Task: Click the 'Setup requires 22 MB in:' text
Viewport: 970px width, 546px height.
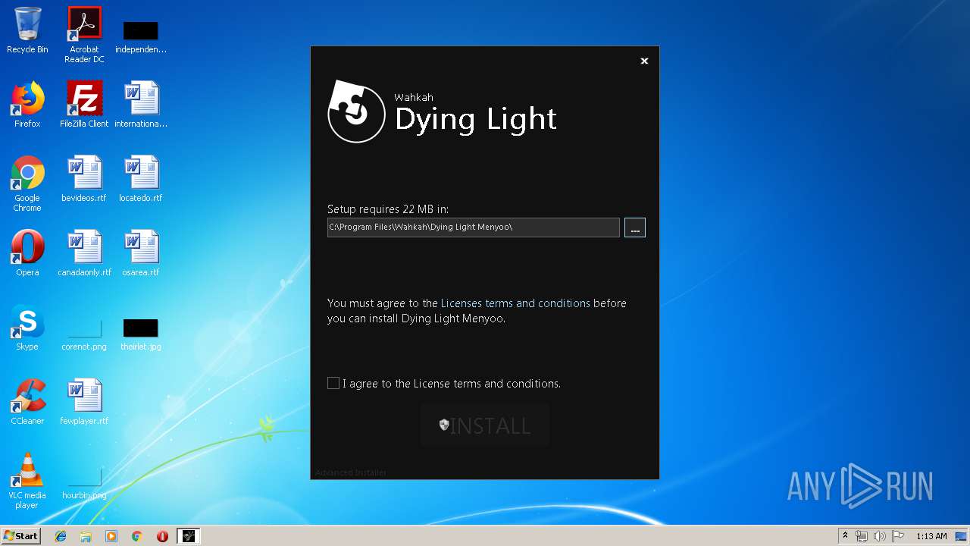Action: (388, 209)
